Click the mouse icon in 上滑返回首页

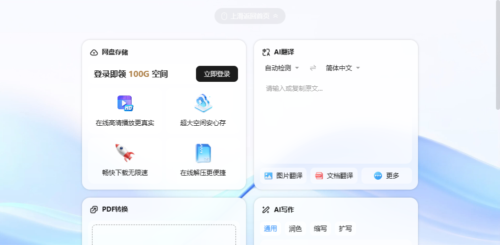[x=224, y=16]
